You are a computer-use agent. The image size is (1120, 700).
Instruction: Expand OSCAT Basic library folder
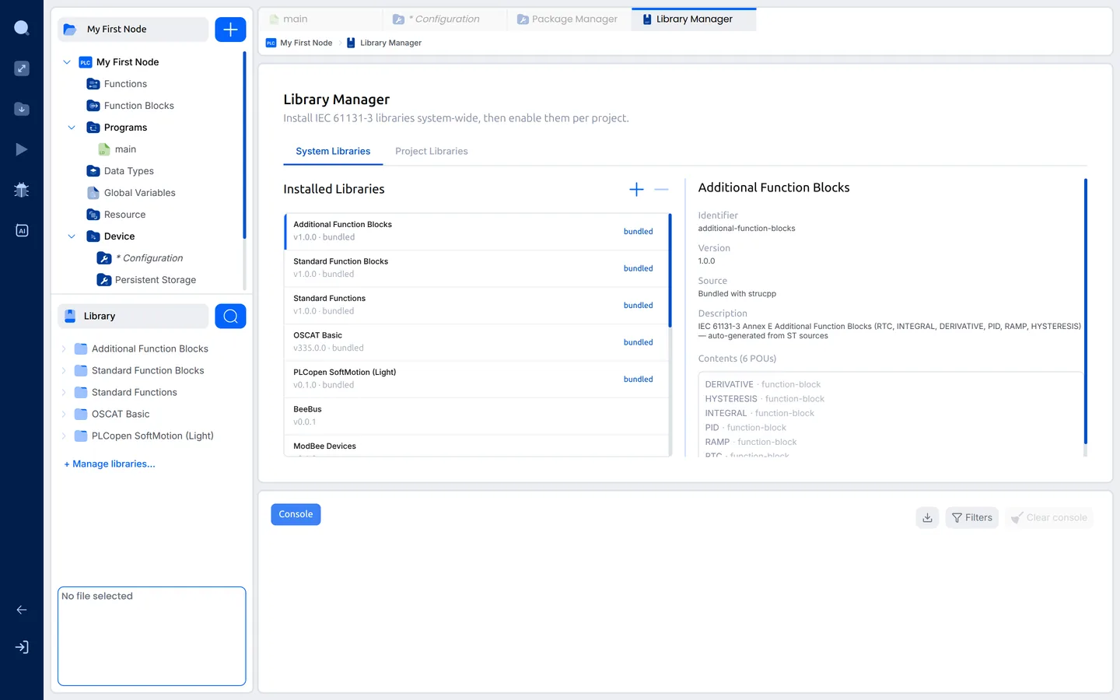64,414
